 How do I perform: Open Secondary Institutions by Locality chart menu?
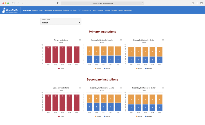coord(121,88)
